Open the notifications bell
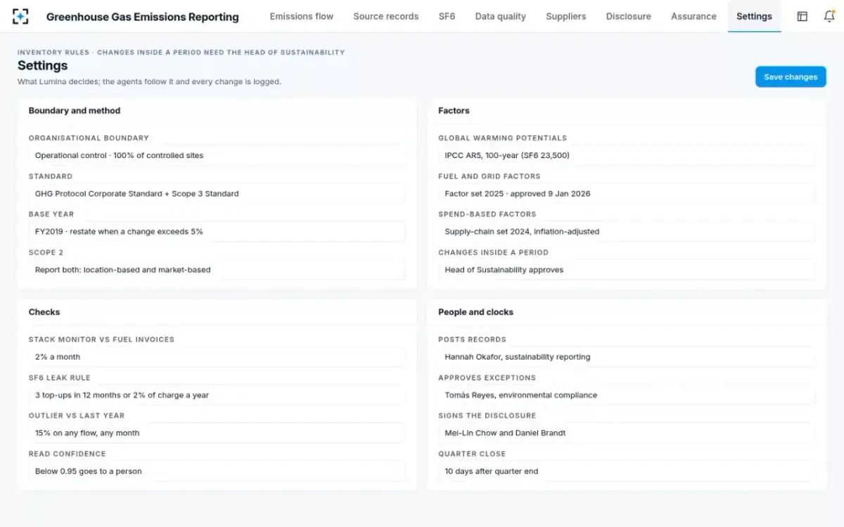The width and height of the screenshot is (844, 527). pos(829,16)
